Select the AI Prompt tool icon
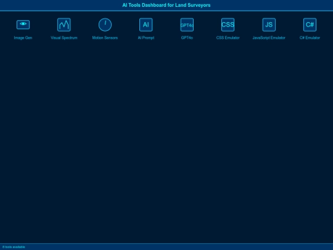This screenshot has width=333, height=250. pyautogui.click(x=146, y=25)
